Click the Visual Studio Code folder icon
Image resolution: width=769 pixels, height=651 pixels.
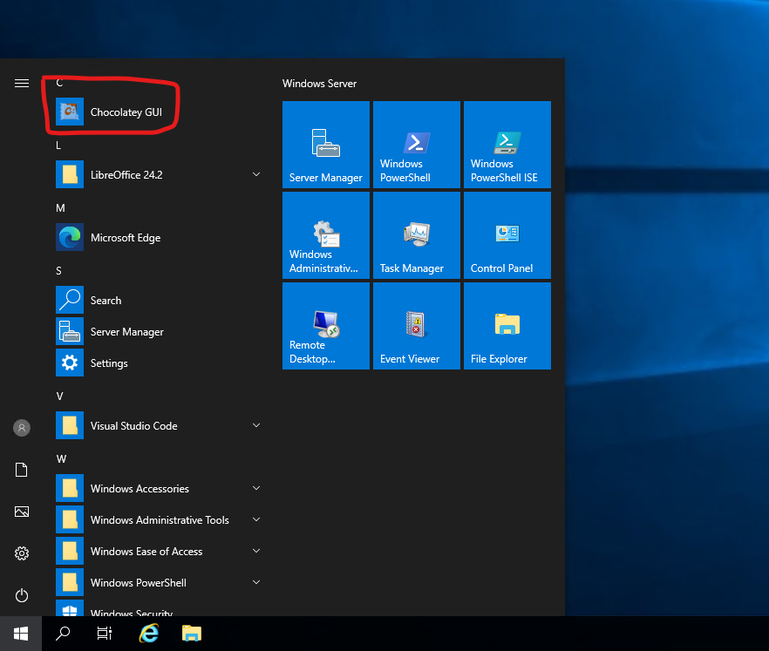pyautogui.click(x=70, y=425)
